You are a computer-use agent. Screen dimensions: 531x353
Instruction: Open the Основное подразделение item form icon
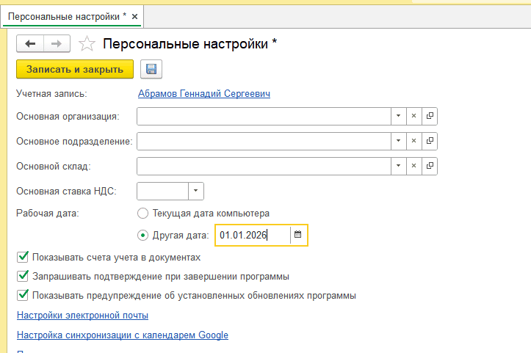click(x=430, y=141)
